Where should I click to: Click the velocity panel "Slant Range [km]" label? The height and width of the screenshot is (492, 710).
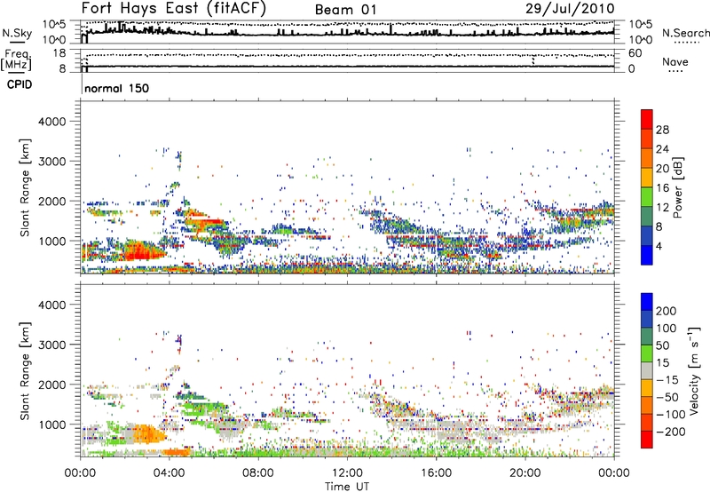(x=26, y=371)
